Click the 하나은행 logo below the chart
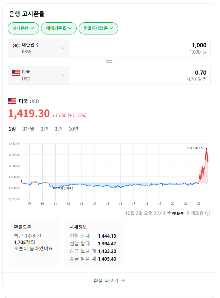The image size is (220, 298). tap(175, 213)
